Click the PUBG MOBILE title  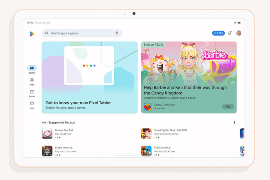[x=162, y=148]
